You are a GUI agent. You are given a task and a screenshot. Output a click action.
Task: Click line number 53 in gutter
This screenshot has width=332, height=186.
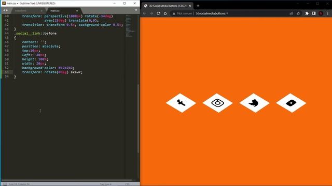click(x=7, y=72)
